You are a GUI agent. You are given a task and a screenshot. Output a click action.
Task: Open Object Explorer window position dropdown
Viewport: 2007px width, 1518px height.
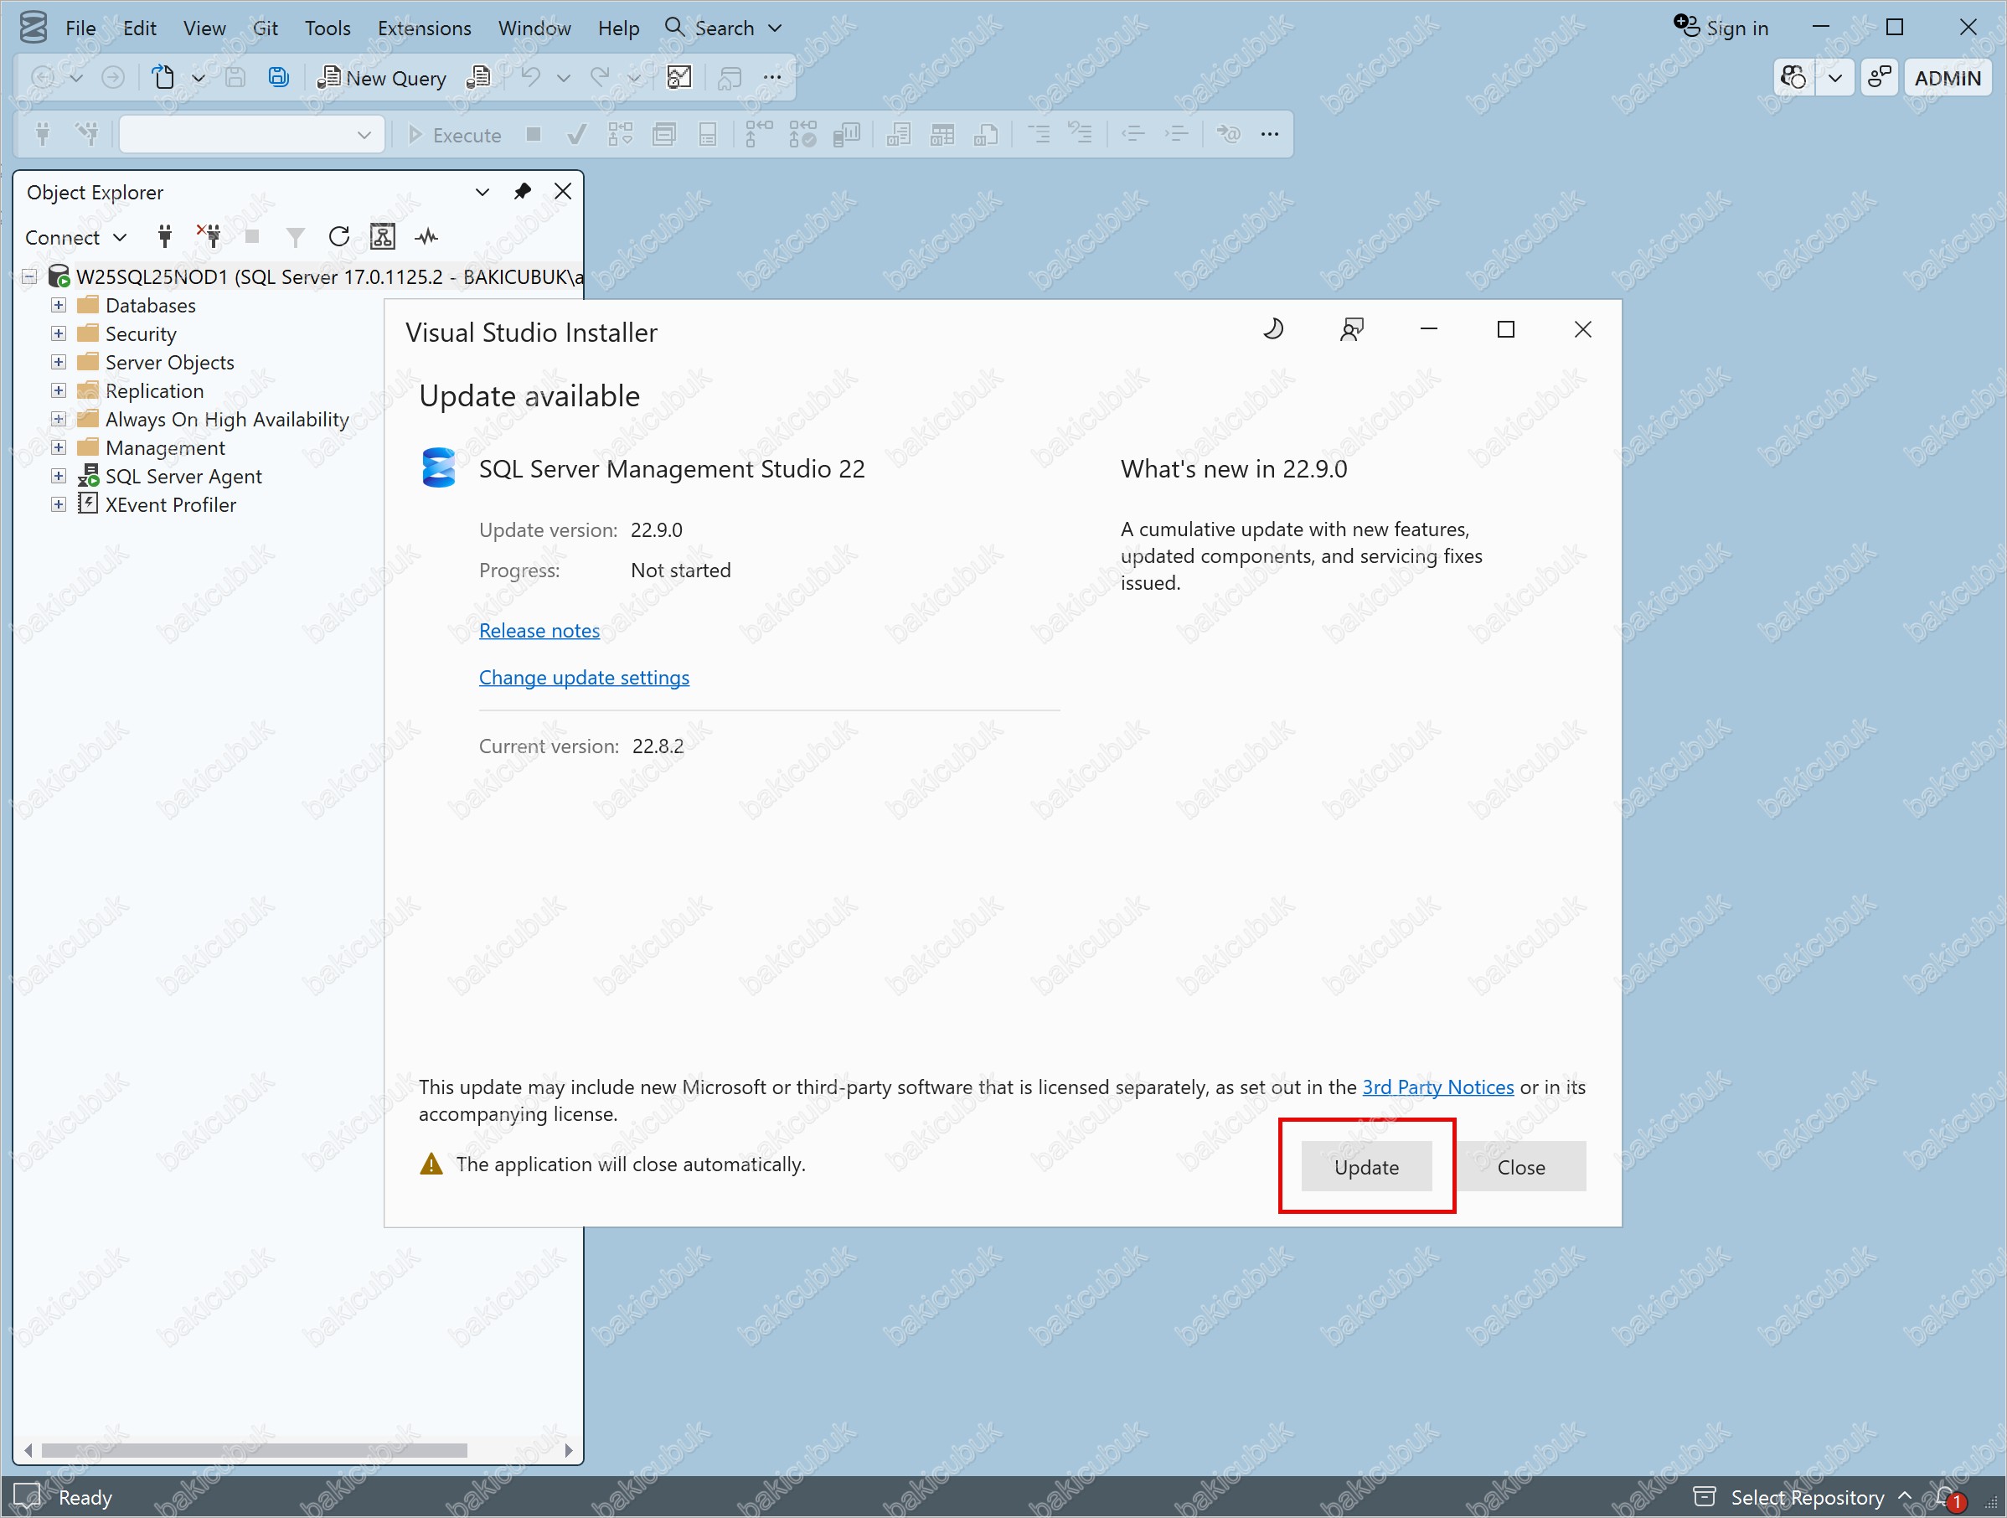tap(482, 192)
